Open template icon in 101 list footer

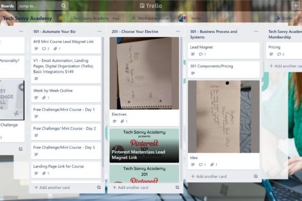tap(99, 187)
